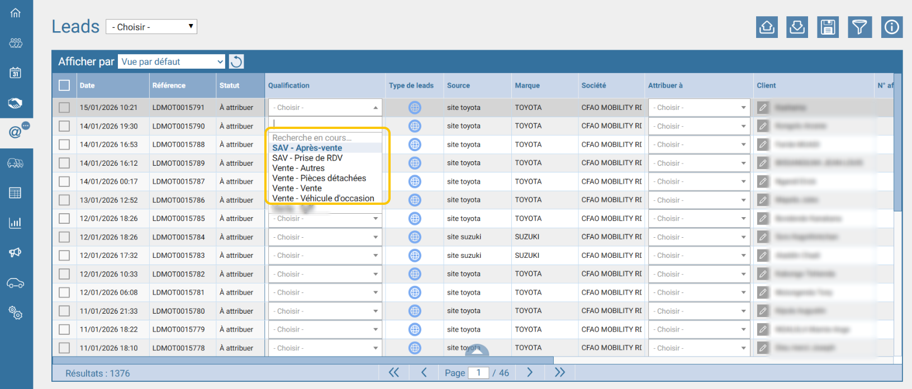This screenshot has width=912, height=389.
Task: Click the download import icon button
Action: pos(797,27)
